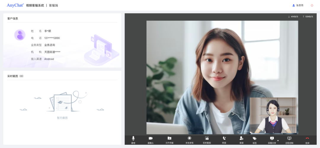Expand the screen sharing options arrow
Viewport: 320px width, 148px height.
coord(278,140)
